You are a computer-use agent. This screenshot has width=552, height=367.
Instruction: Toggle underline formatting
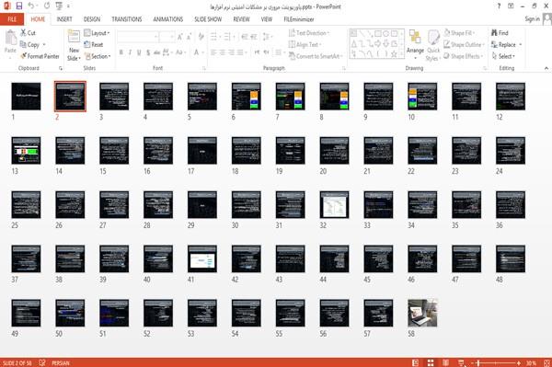[139, 52]
